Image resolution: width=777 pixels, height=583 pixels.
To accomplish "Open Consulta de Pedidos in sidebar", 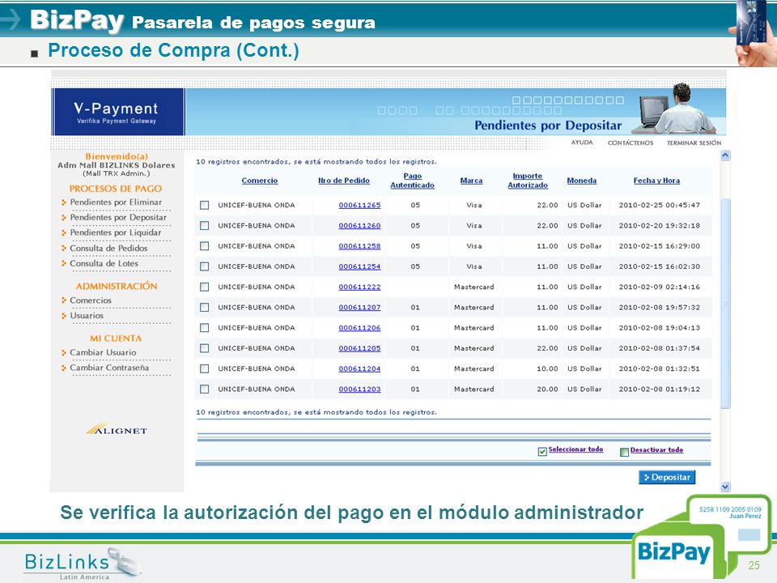I will (x=108, y=249).
